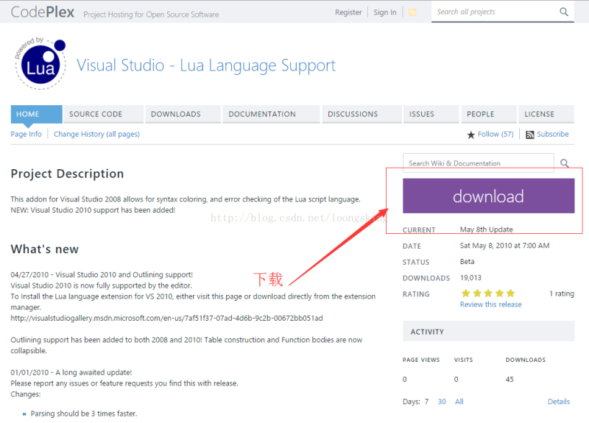
Task: Open the Documentation tab
Action: (262, 114)
